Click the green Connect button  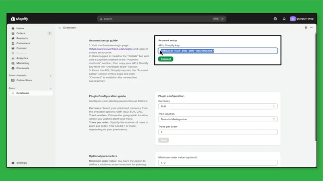166,59
